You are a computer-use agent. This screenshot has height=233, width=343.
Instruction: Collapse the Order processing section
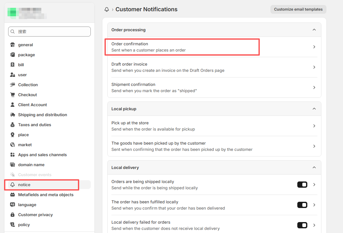pyautogui.click(x=314, y=30)
